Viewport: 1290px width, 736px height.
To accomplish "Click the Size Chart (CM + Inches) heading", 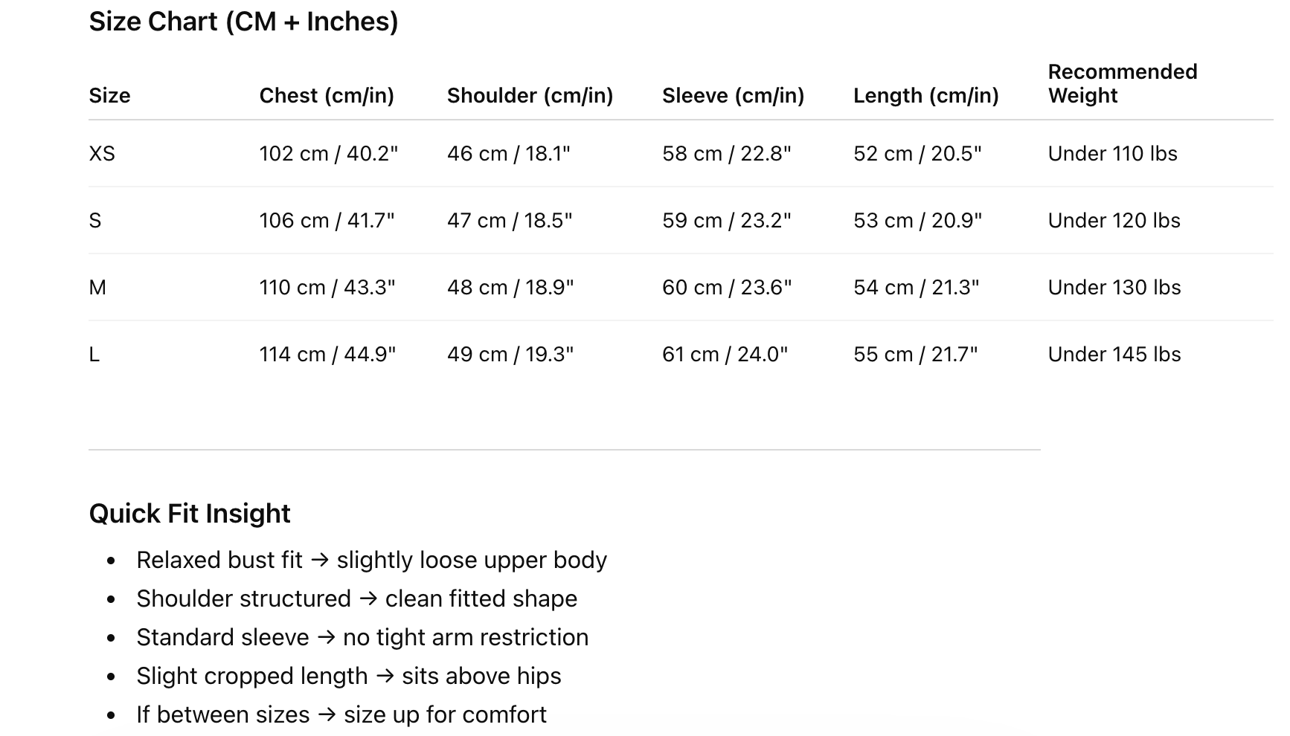I will coord(243,22).
